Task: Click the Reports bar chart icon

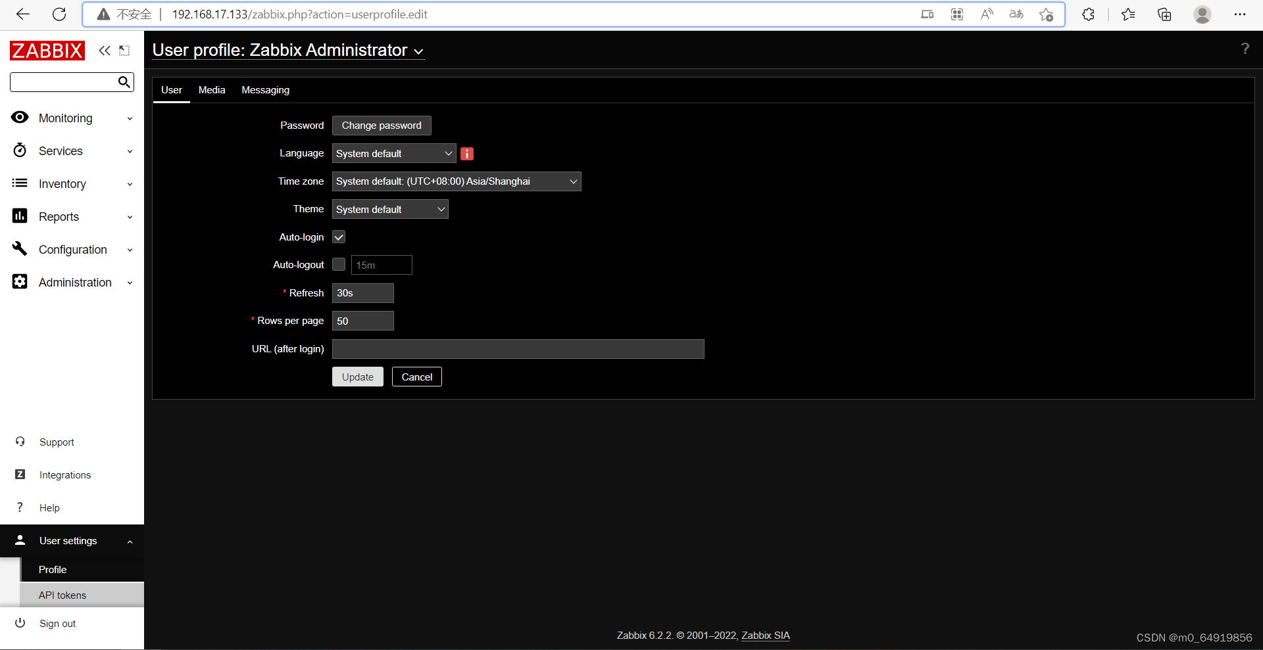Action: pyautogui.click(x=20, y=216)
